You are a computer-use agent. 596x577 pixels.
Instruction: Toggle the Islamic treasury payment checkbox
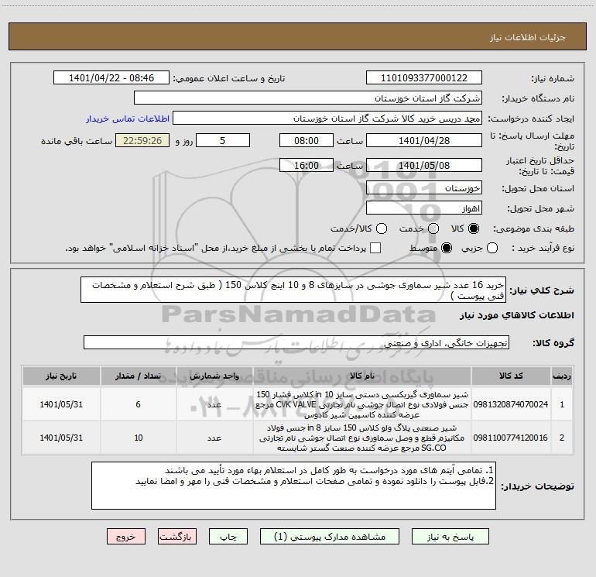point(375,248)
